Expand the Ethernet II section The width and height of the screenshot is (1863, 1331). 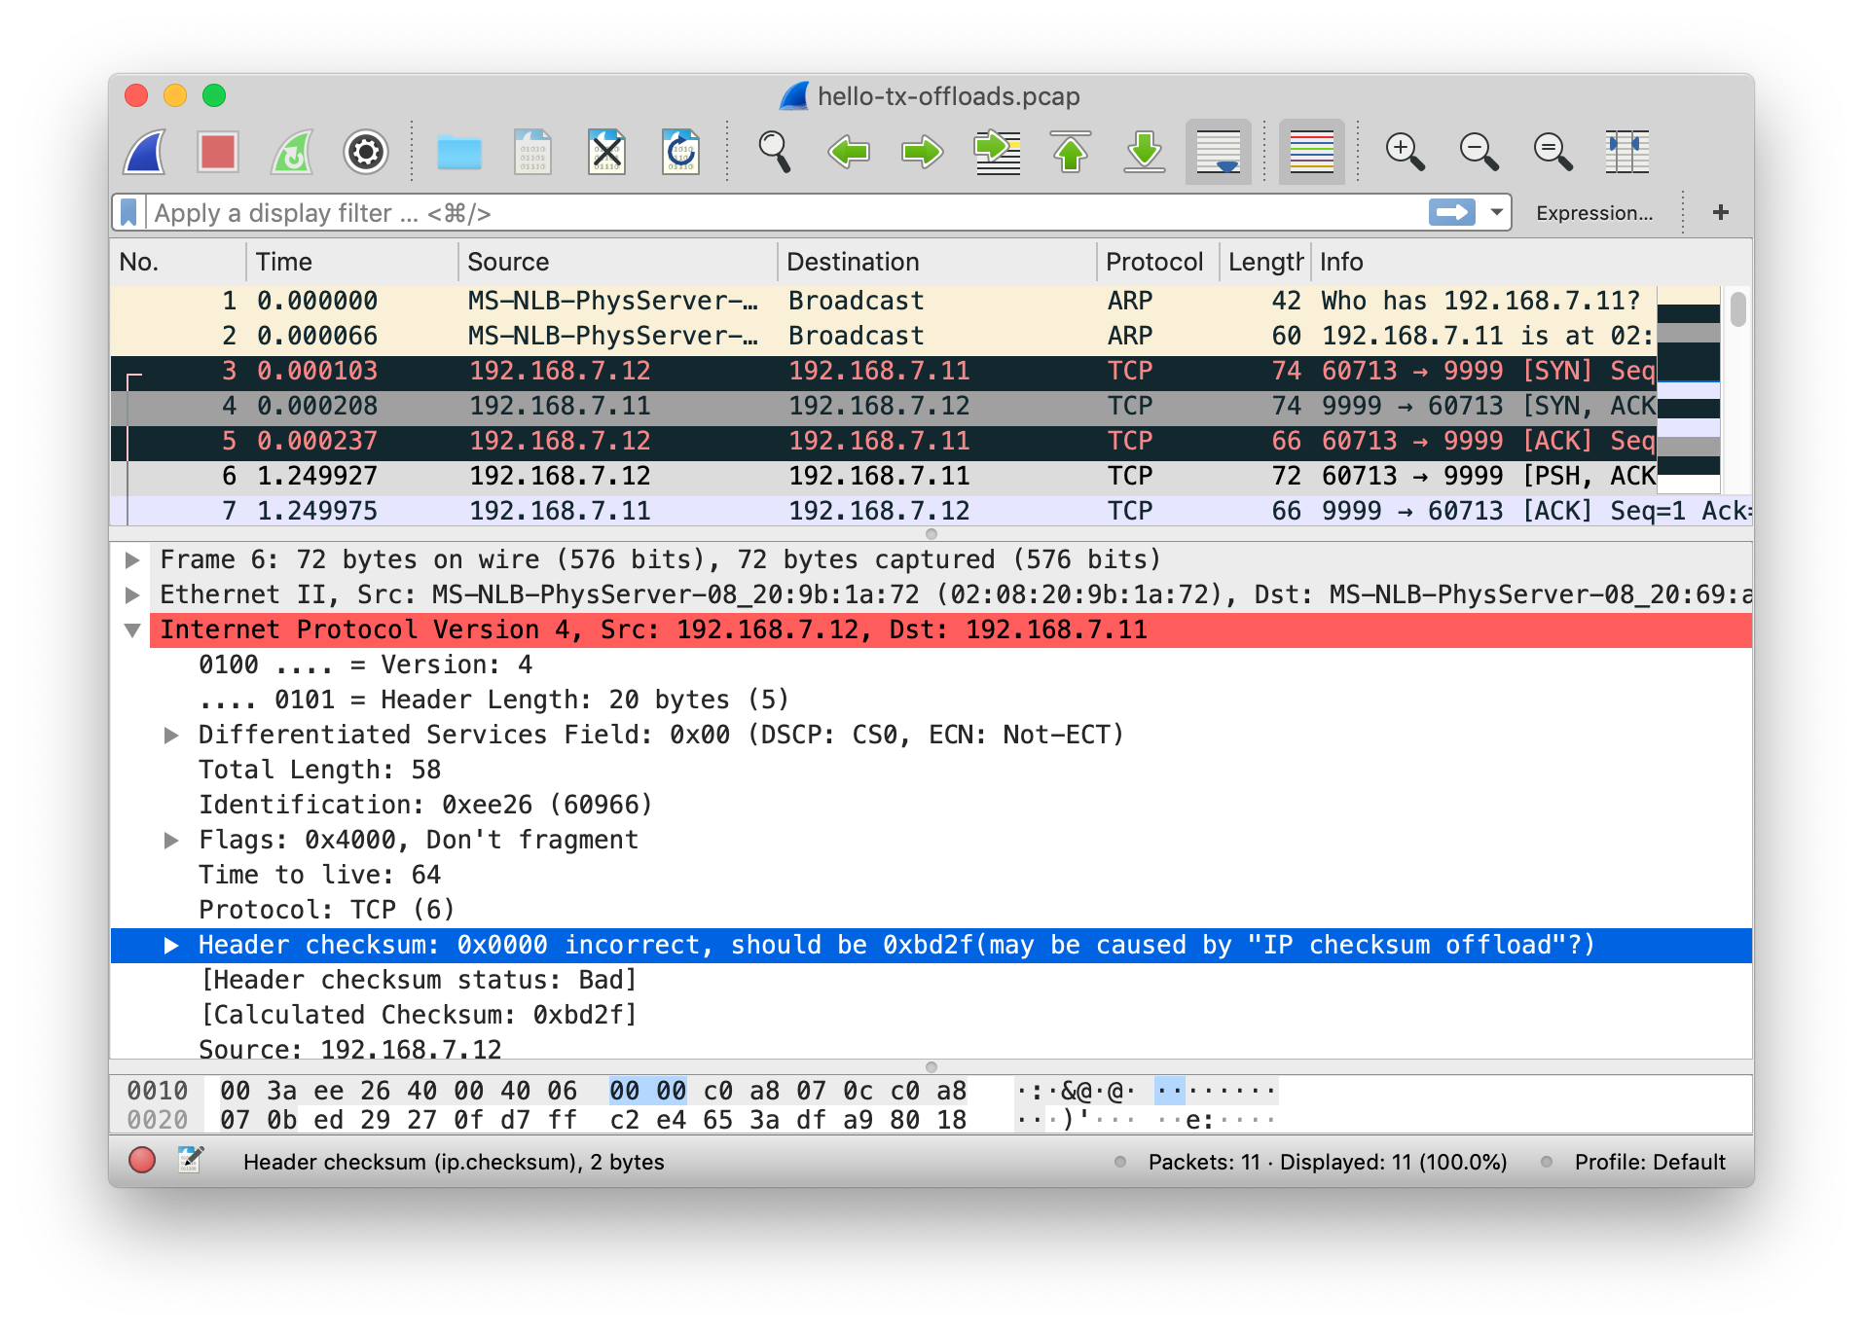(x=133, y=594)
